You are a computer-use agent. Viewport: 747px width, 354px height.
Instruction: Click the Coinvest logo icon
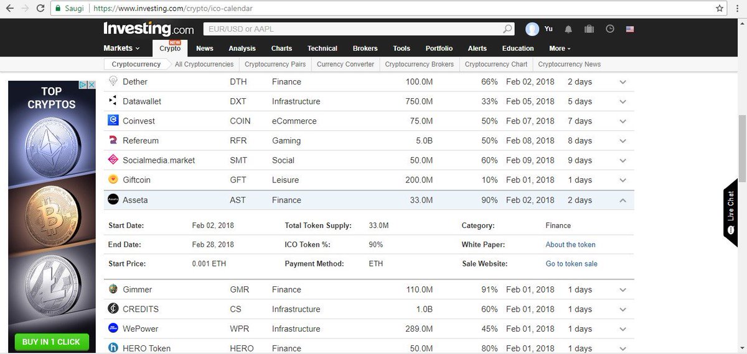113,120
